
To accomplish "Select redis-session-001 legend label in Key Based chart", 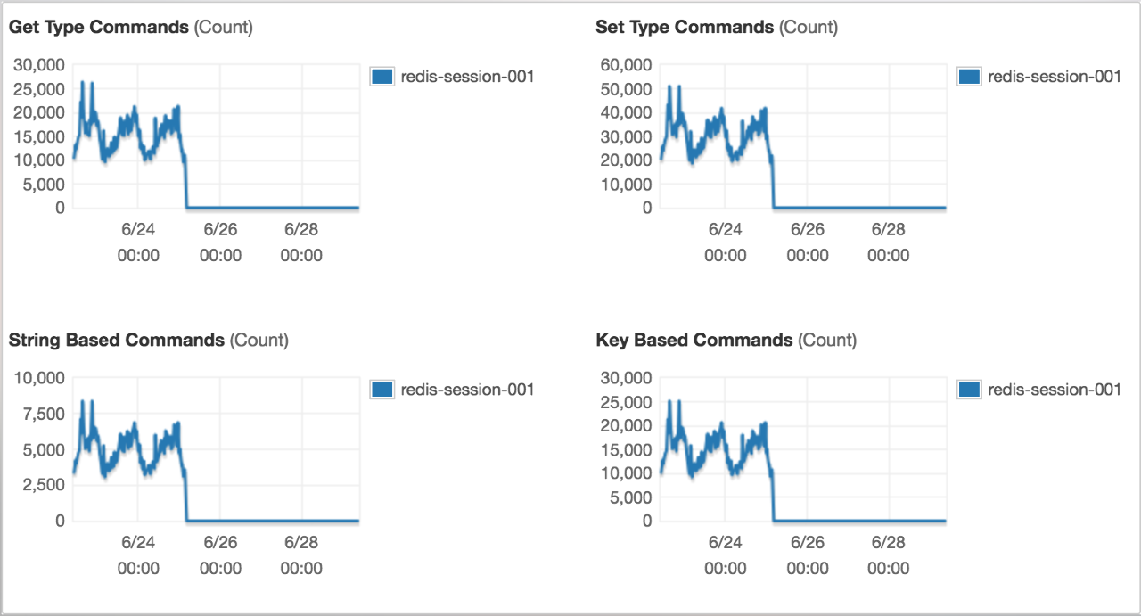I will coord(1054,390).
